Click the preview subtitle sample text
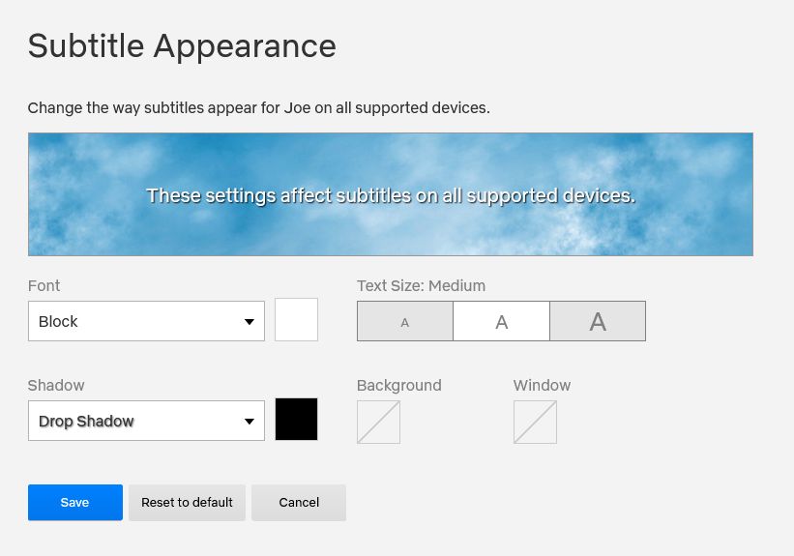794x556 pixels. (390, 195)
